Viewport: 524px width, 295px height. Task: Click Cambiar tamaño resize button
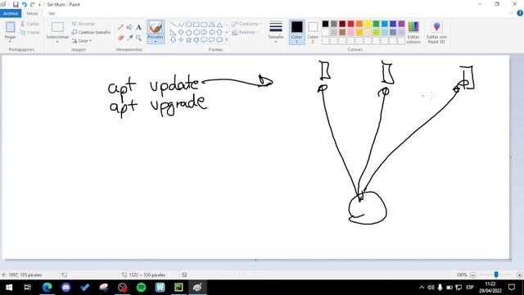[x=91, y=33]
